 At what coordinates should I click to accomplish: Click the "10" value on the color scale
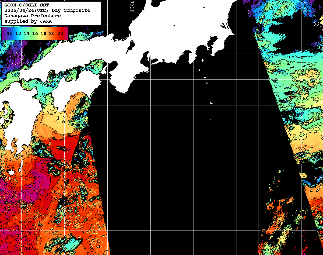pyautogui.click(x=10, y=33)
